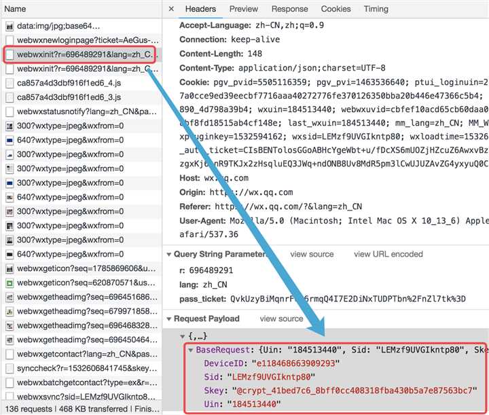This screenshot has height=415, width=489.
Task: Select the webwxgetcontact?lang=zh_CN request
Action: pos(81,354)
